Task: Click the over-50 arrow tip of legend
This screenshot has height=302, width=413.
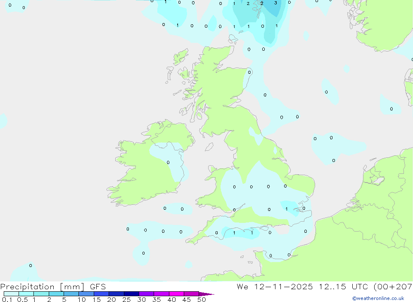Action: (206, 294)
